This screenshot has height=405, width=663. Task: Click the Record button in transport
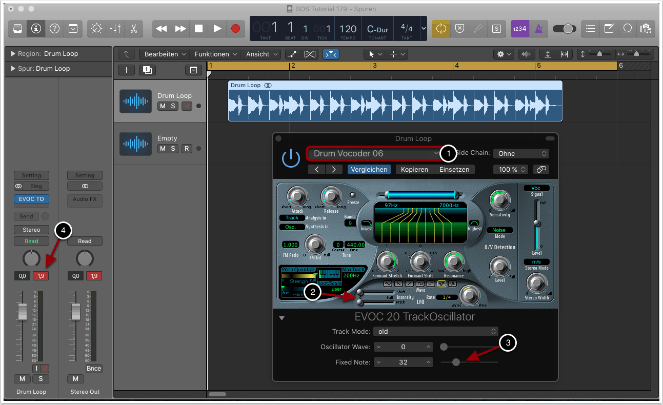[x=235, y=29]
